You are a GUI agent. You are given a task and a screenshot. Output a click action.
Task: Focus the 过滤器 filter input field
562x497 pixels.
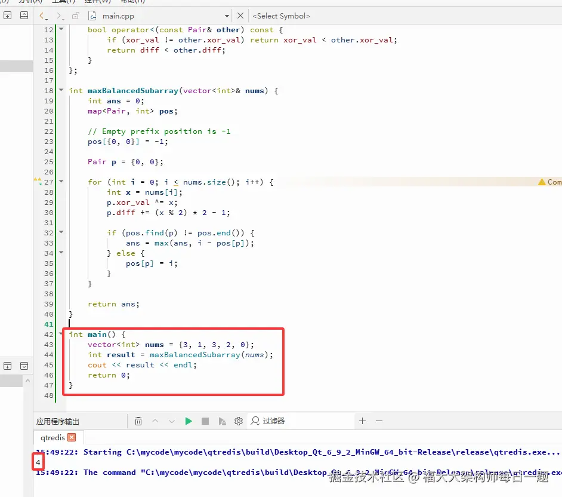pos(301,421)
